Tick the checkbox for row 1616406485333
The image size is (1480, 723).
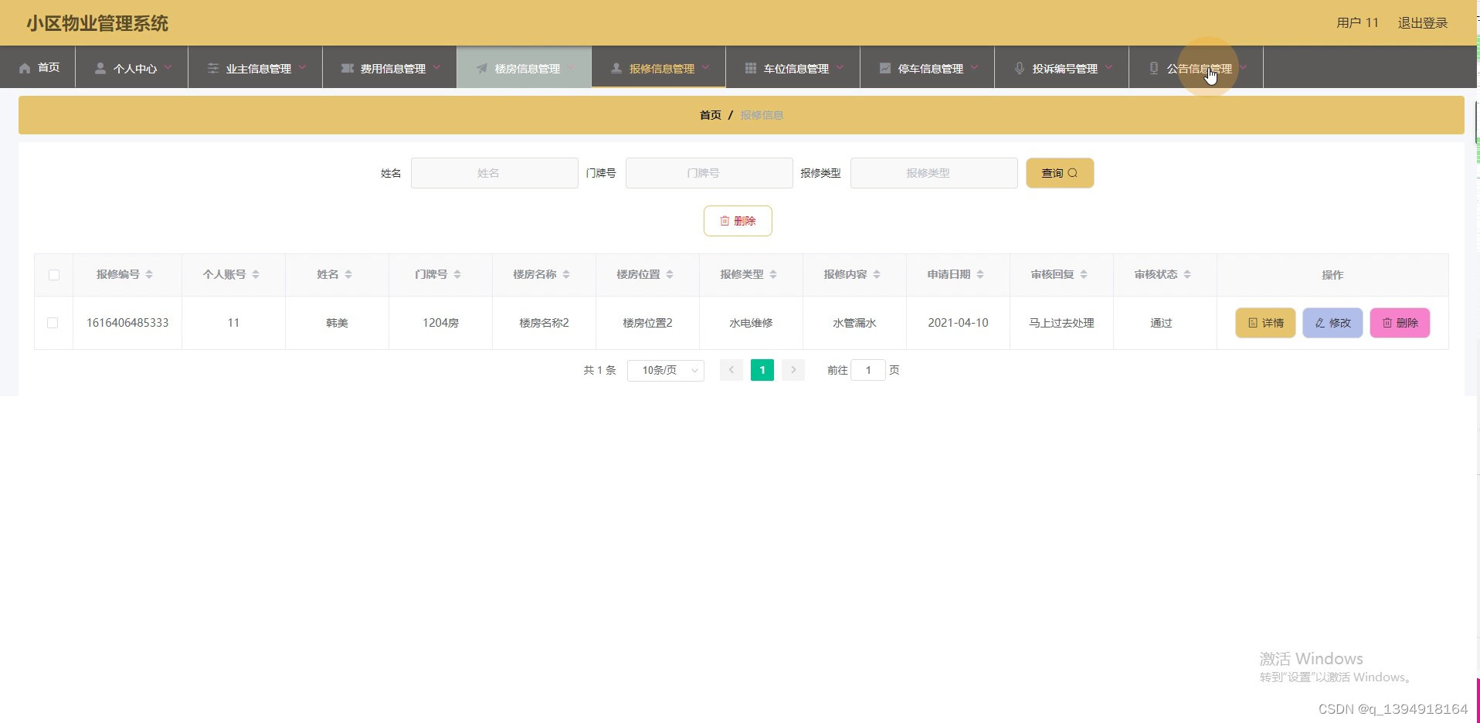click(53, 323)
